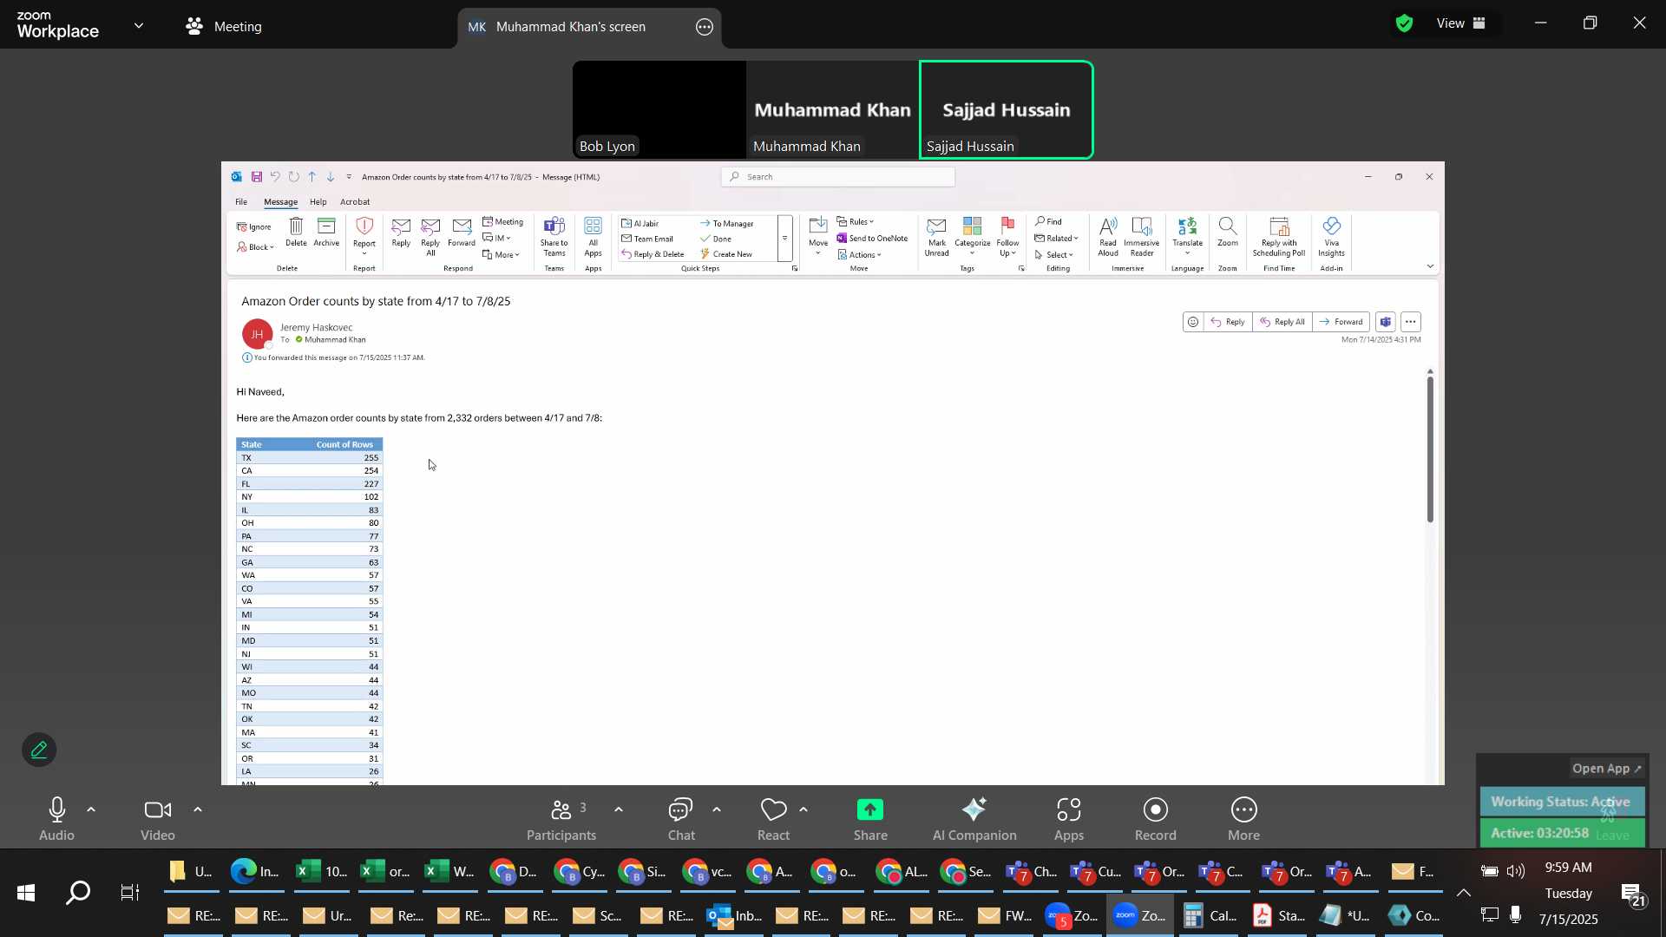Viewport: 1666px width, 937px height.
Task: Expand video options arrow
Action: click(198, 810)
